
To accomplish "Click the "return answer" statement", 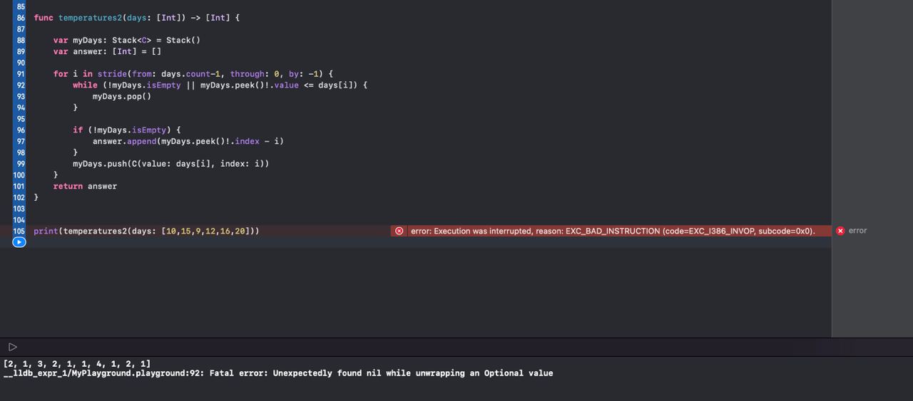I will 85,187.
